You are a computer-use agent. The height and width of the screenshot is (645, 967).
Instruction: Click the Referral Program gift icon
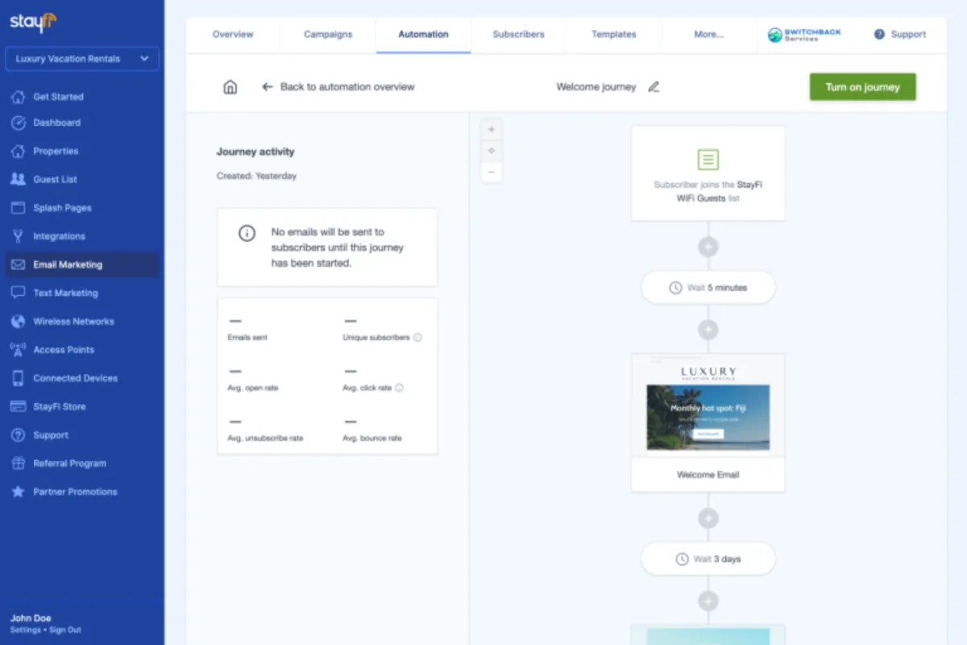18,464
